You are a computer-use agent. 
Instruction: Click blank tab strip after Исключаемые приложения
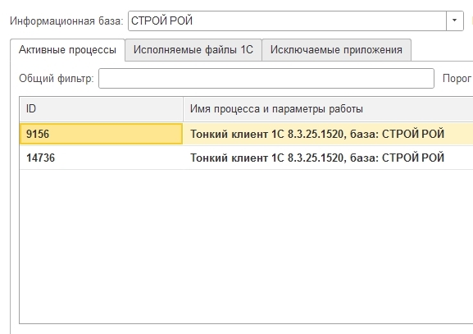442,50
